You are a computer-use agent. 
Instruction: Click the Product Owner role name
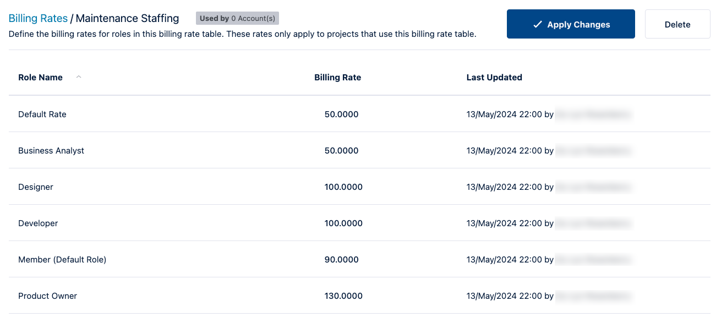point(47,296)
